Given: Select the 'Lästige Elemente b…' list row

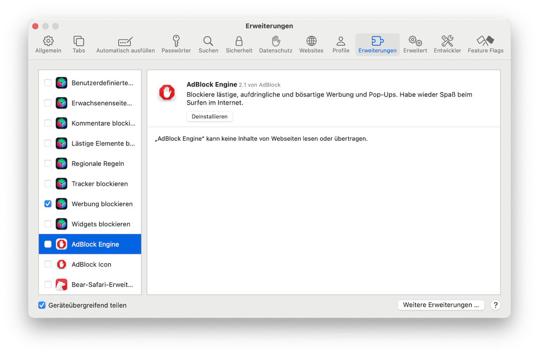Looking at the screenshot, I should [x=90, y=143].
